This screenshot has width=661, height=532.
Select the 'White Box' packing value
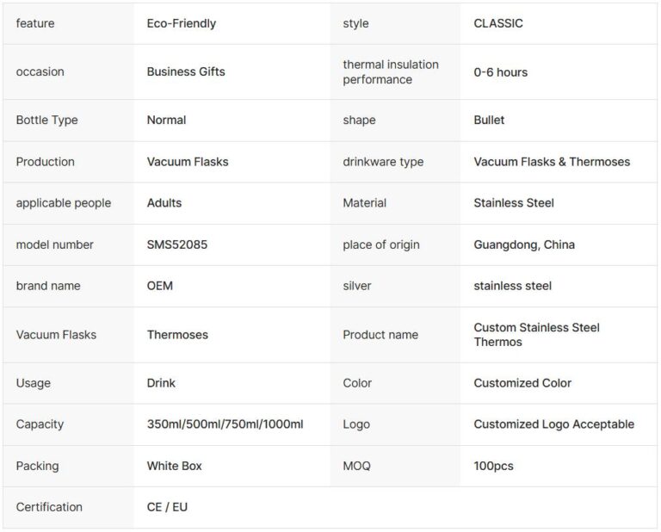[175, 466]
